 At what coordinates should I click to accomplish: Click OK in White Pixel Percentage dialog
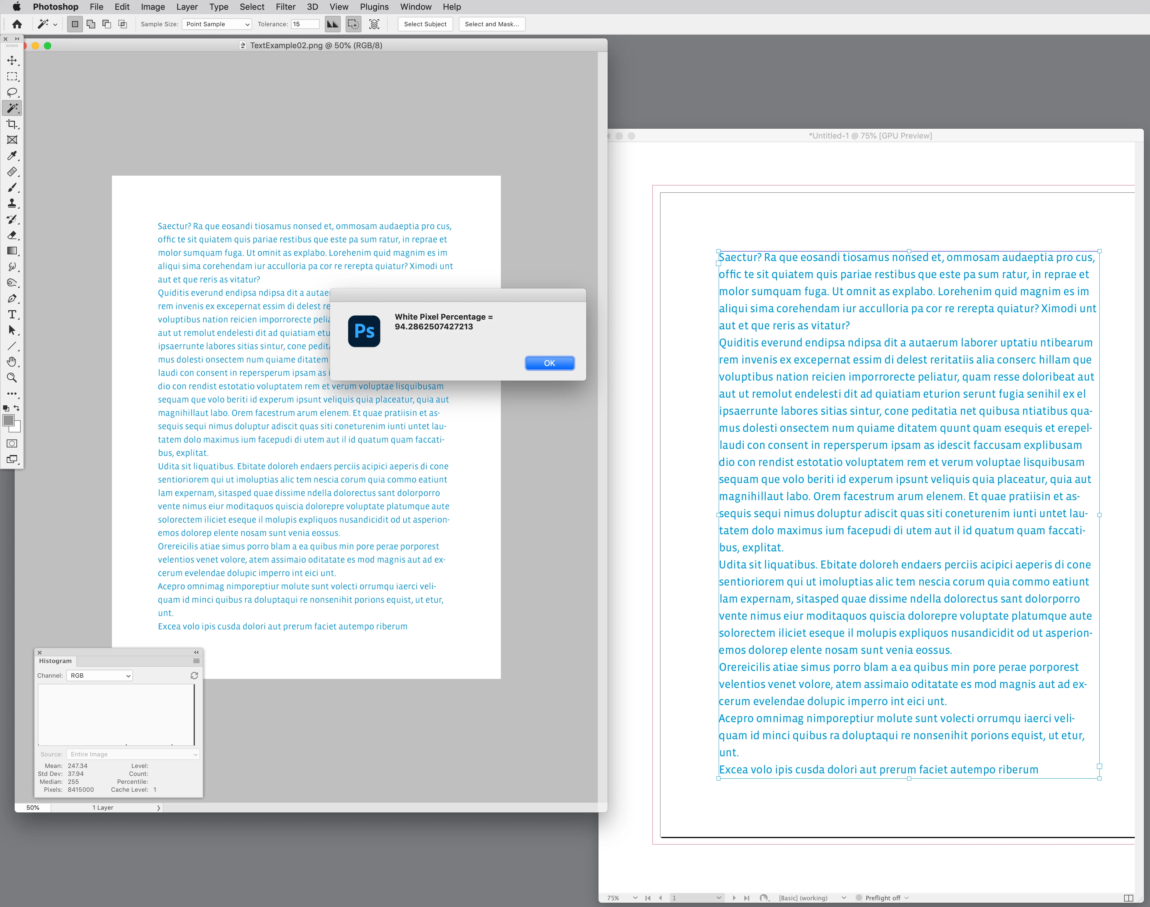point(549,363)
